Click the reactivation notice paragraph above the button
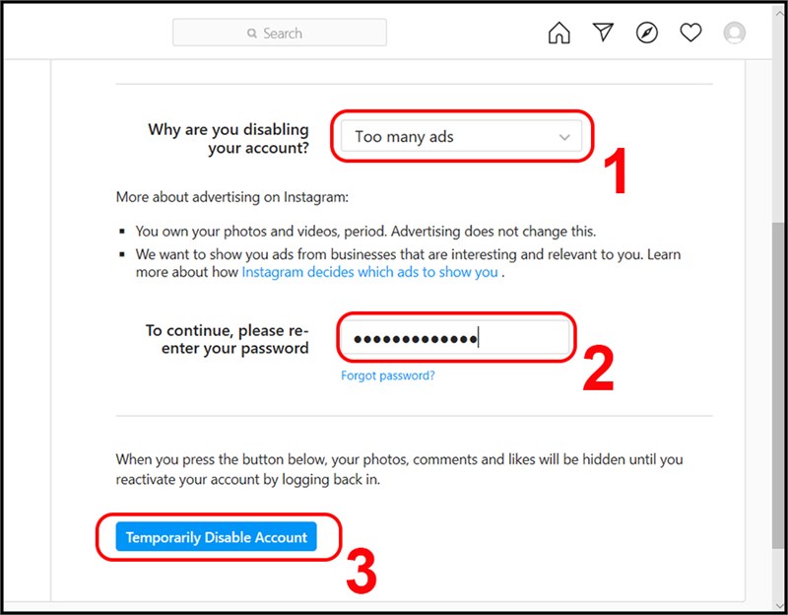The width and height of the screenshot is (788, 615). pos(399,469)
